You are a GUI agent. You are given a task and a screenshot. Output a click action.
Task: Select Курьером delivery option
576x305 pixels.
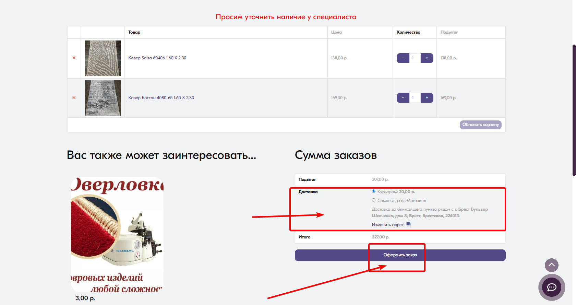374,191
